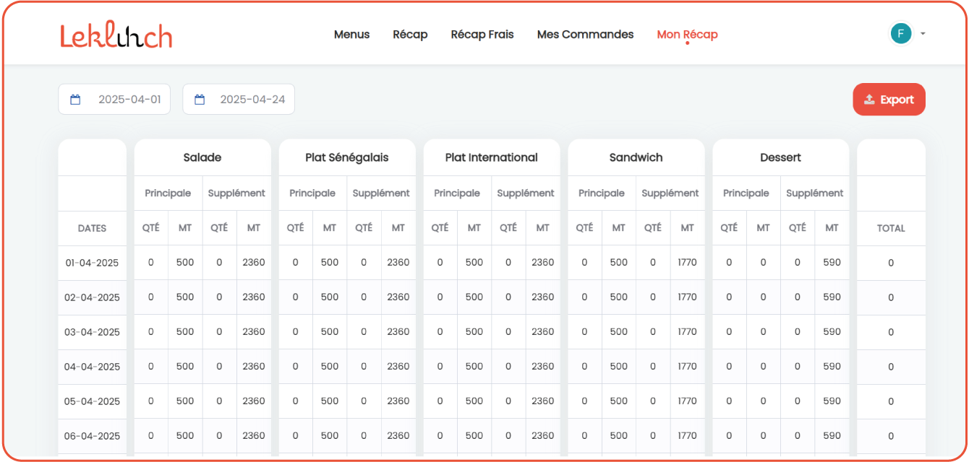The image size is (969, 462).
Task: Click the TOTAL column header
Action: pos(891,228)
